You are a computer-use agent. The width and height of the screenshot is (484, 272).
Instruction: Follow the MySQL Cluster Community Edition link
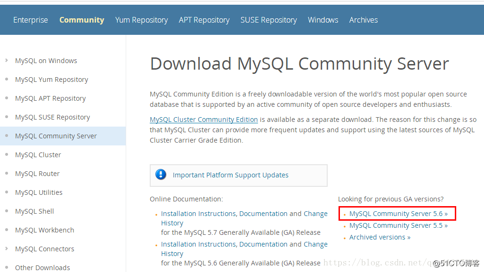[204, 120]
